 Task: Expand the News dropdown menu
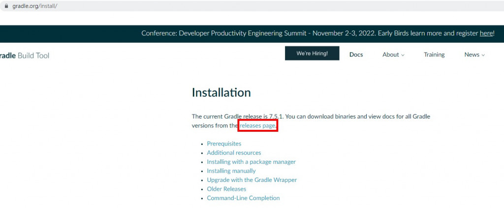click(x=474, y=55)
